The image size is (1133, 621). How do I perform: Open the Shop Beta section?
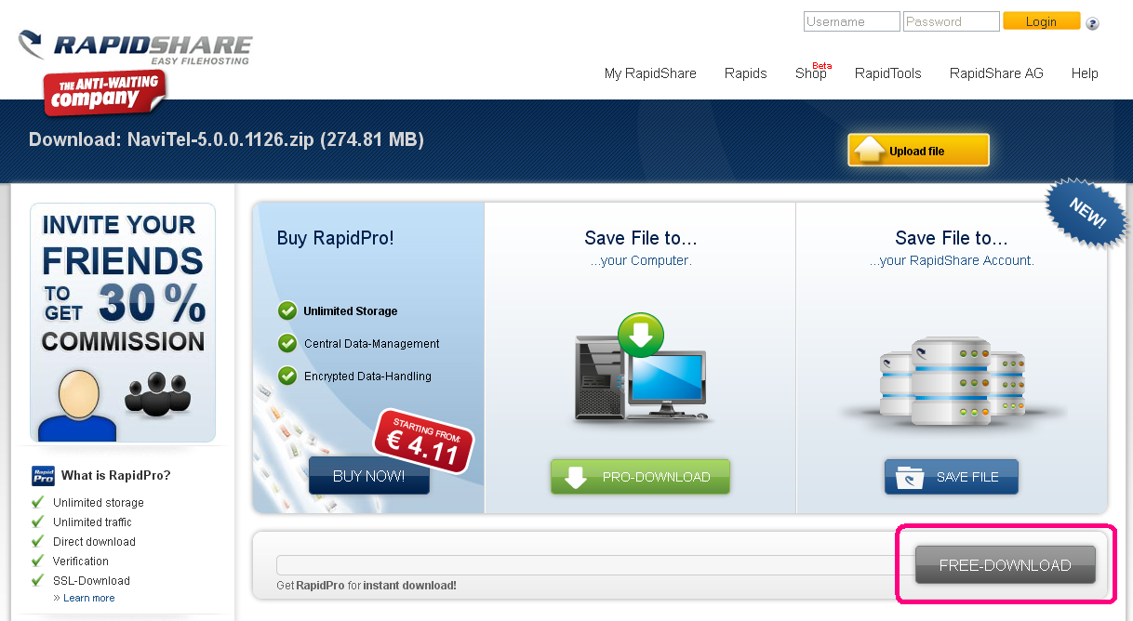tap(812, 72)
